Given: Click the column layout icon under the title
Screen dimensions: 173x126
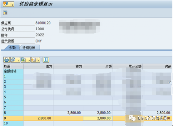Looking at the screenshot, I should [5, 13].
